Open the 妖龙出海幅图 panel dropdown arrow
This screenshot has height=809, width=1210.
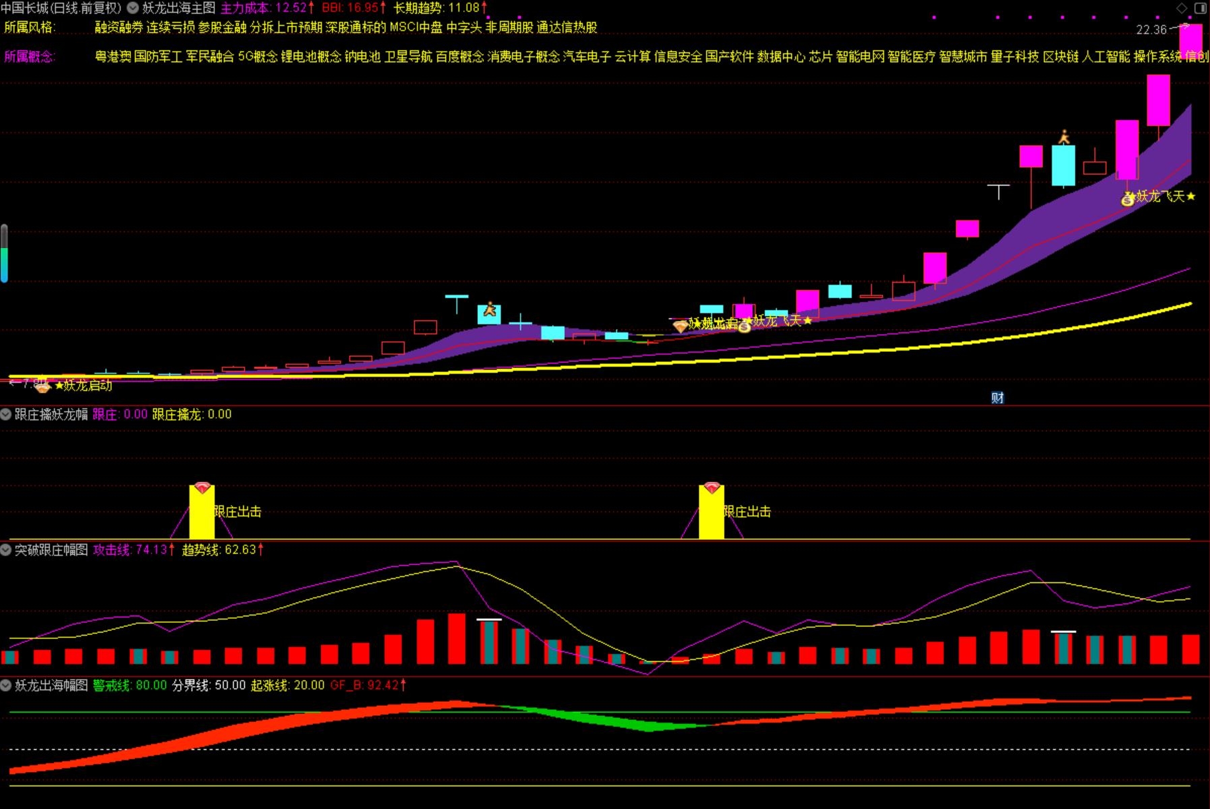6,686
